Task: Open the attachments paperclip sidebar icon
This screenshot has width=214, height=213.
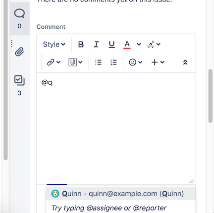Action: coord(19,52)
